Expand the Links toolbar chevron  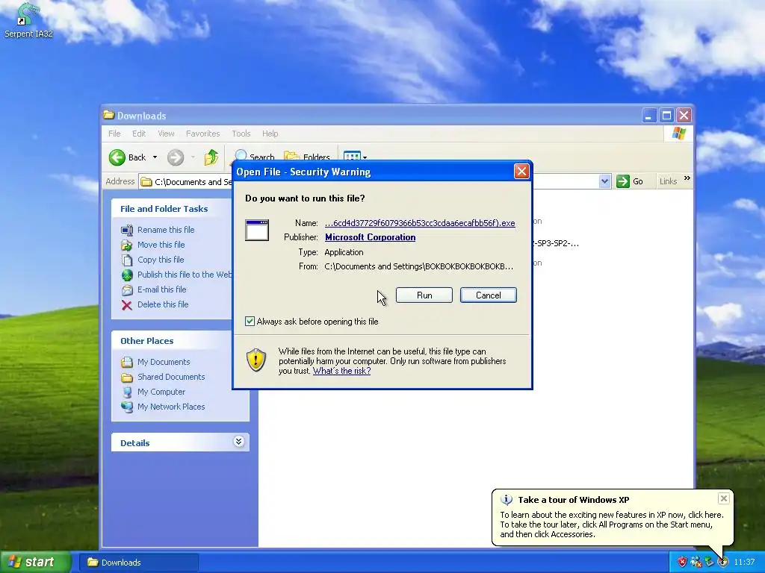click(687, 178)
